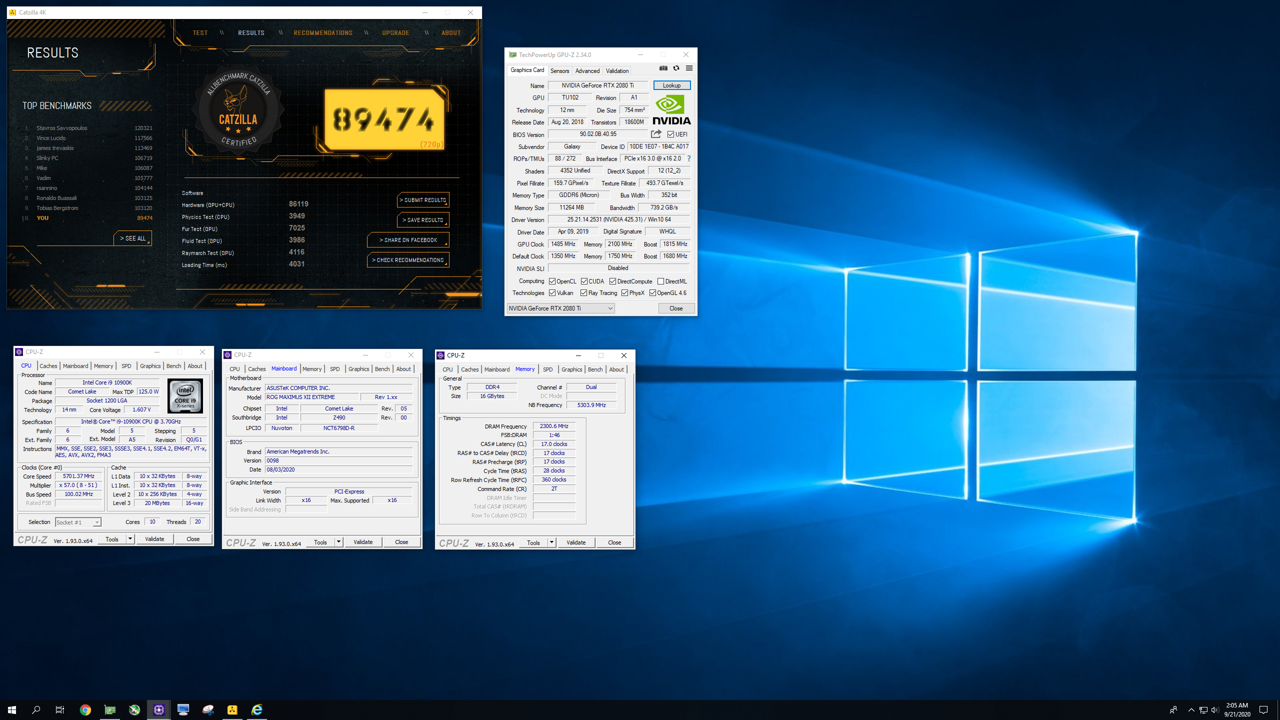Viewport: 1280px width, 720px height.
Task: Click Validate in CPU-Z Memory window
Action: tap(576, 542)
